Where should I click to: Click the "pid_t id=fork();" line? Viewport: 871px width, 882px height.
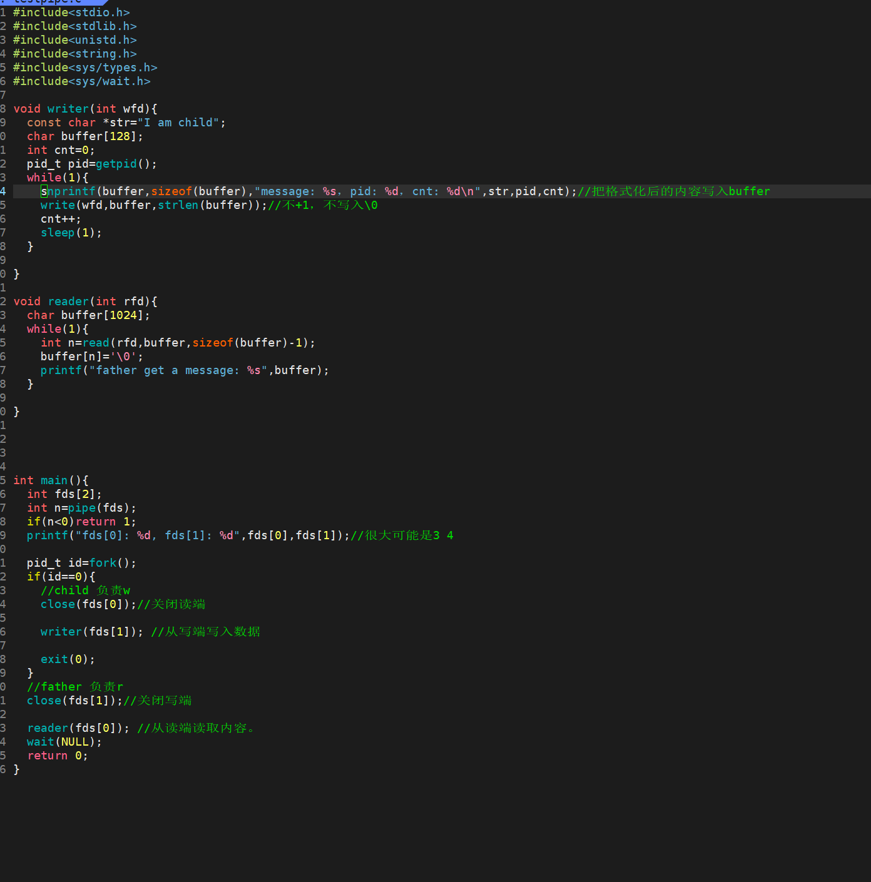(x=81, y=563)
